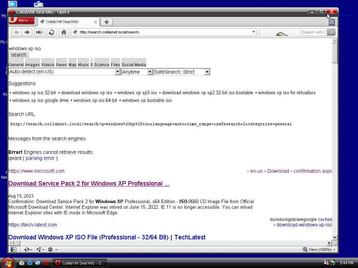358x268 pixels.
Task: Launch the red Opera quick launch icon
Action: tap(46, 263)
